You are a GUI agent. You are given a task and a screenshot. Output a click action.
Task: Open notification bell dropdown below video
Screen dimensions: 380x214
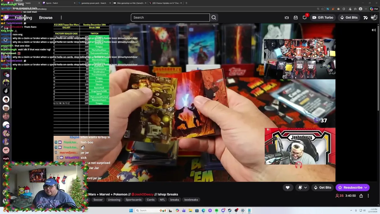tap(303, 188)
